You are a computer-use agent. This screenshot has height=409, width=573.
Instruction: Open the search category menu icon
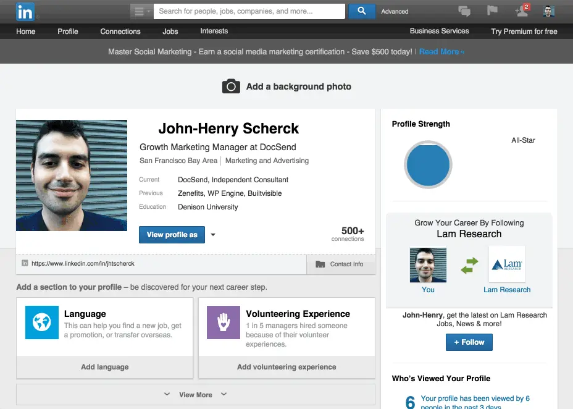(142, 11)
